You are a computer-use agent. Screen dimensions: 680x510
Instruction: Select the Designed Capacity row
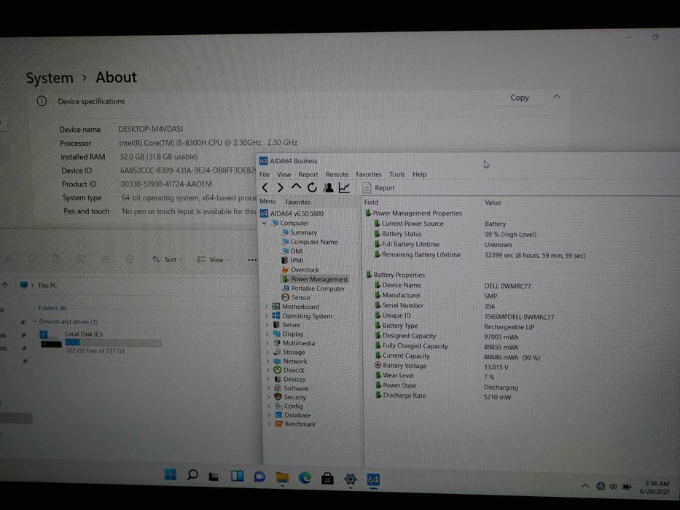(447, 336)
